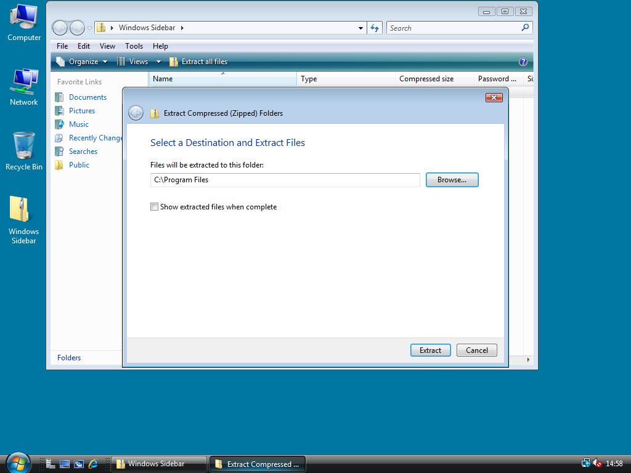Click the refresh button beside address bar

click(x=375, y=28)
